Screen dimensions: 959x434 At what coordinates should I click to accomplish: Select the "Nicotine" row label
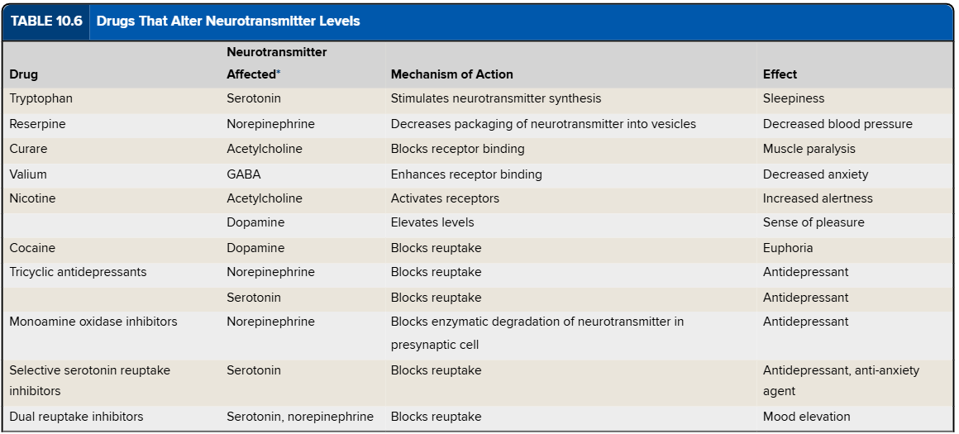point(32,198)
